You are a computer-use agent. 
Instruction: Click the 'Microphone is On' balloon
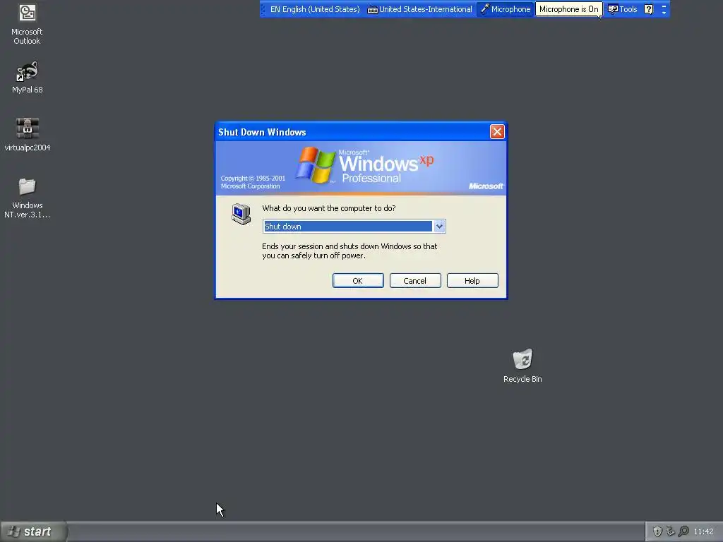[568, 9]
